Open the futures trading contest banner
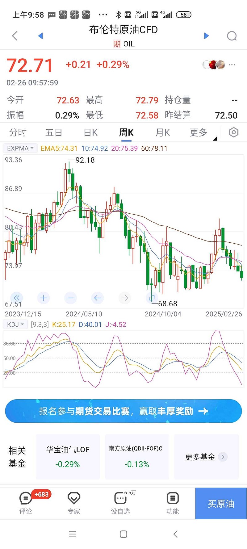Viewport: 247px width, 549px height. coord(124,411)
